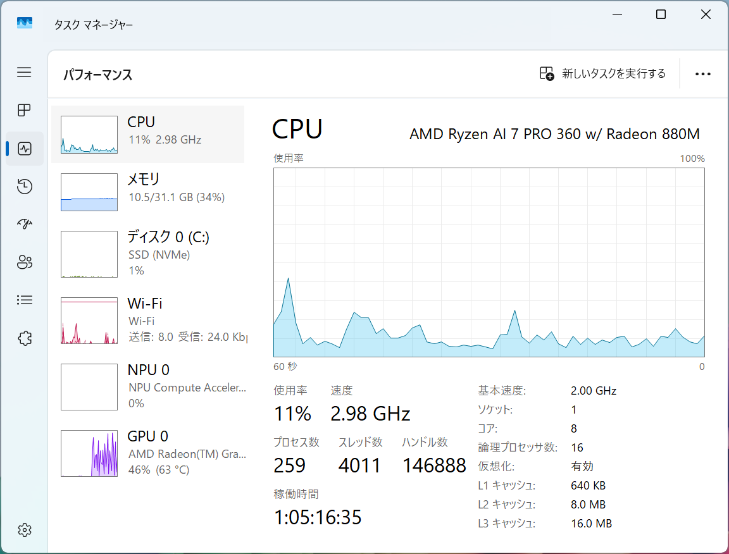Select the メモリ performance entry

[x=148, y=192]
